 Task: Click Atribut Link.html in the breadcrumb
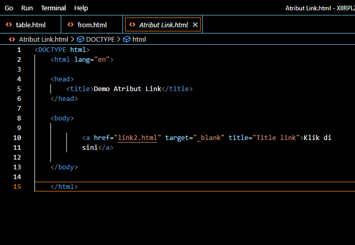[43, 40]
